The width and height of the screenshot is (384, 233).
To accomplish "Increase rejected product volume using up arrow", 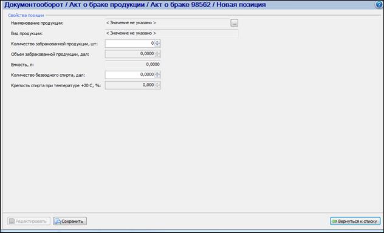I will point(157,52).
